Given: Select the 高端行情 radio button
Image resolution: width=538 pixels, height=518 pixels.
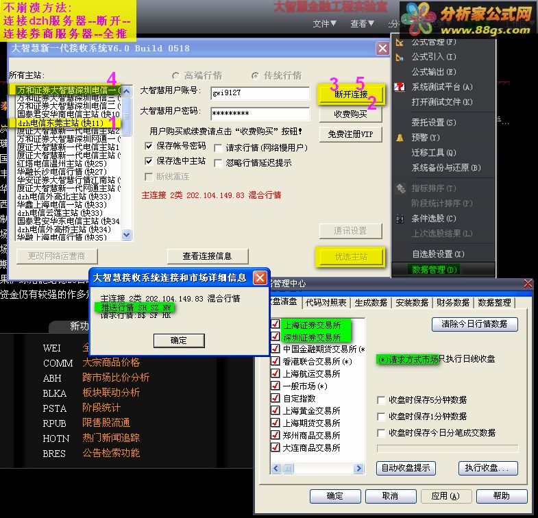Looking at the screenshot, I should point(175,75).
